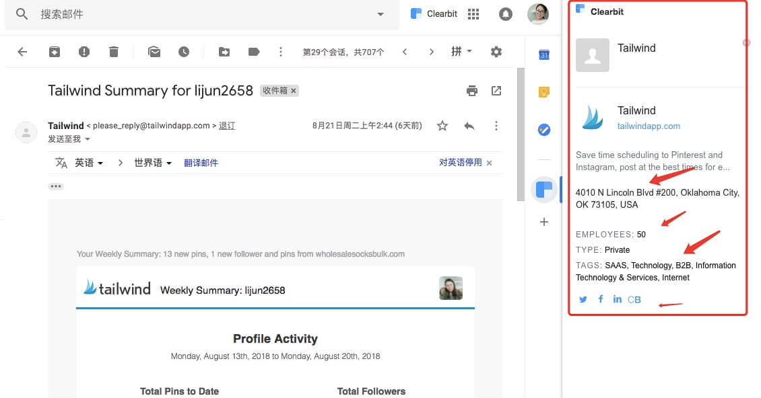Click the plus icon to get add-ons
The height and width of the screenshot is (398, 761).
pos(544,222)
